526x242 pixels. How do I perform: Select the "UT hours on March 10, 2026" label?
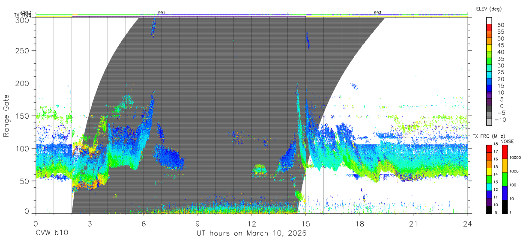pos(251,233)
